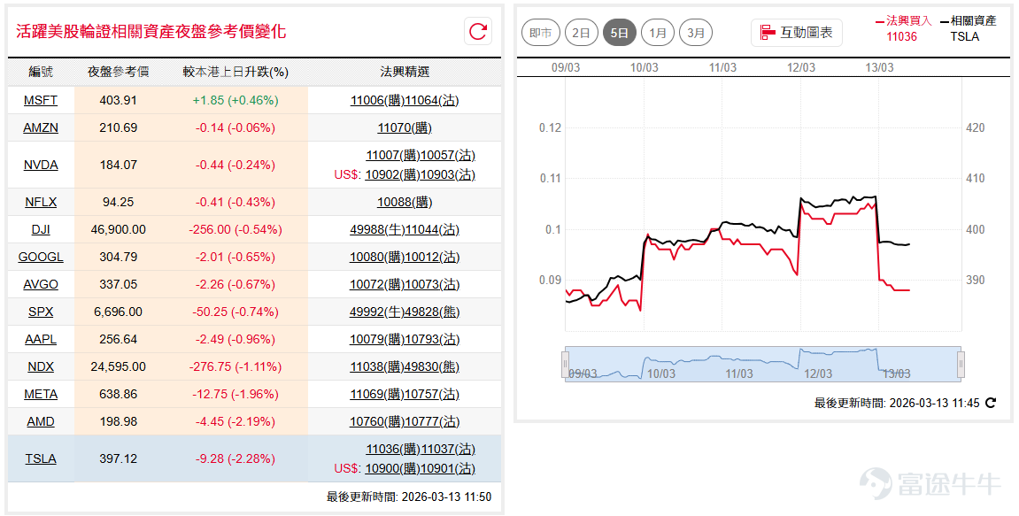The height and width of the screenshot is (516, 1019).
Task: Click the 法興精選 column header
Action: click(405, 72)
